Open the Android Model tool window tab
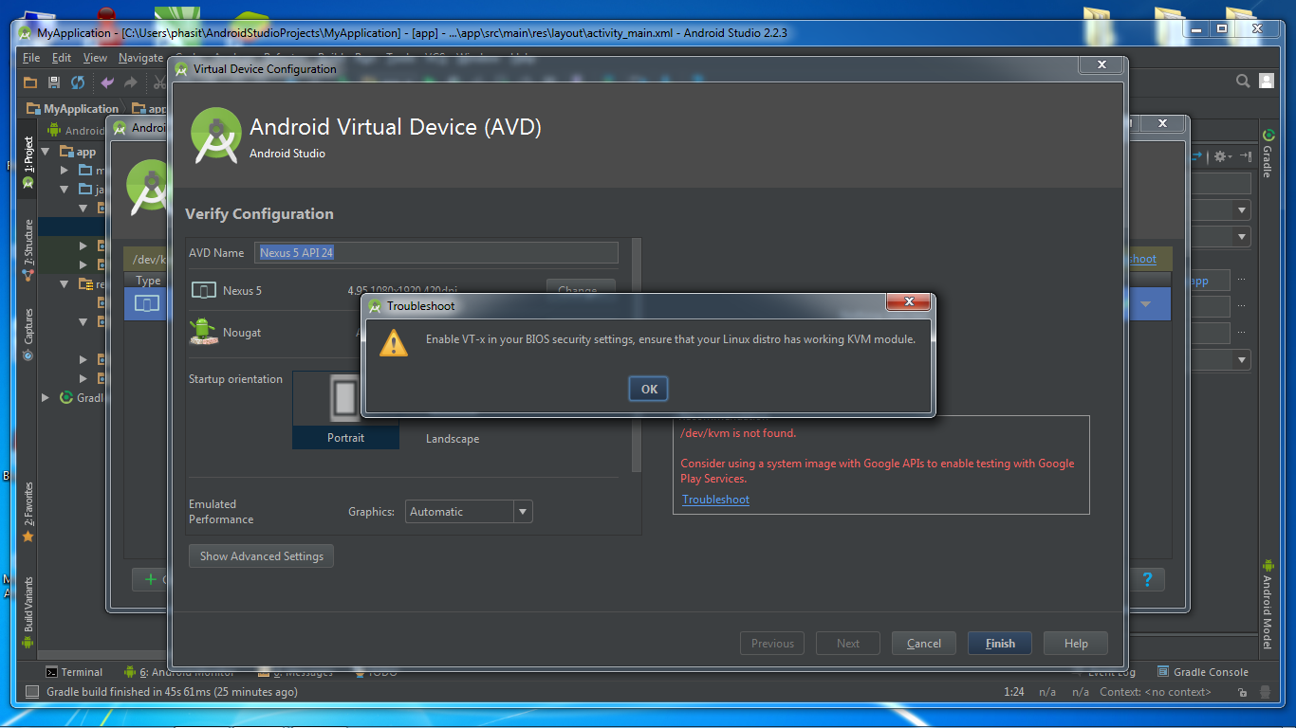1296x728 pixels. click(1268, 604)
